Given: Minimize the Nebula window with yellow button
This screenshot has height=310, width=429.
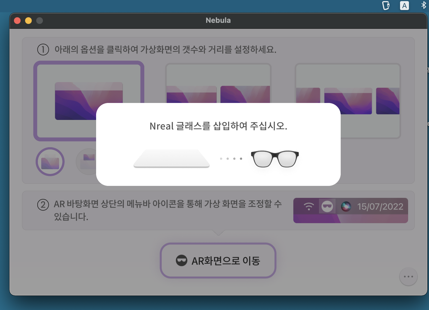Looking at the screenshot, I should pyautogui.click(x=28, y=21).
